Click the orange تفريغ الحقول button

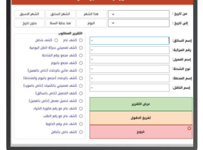(141, 118)
